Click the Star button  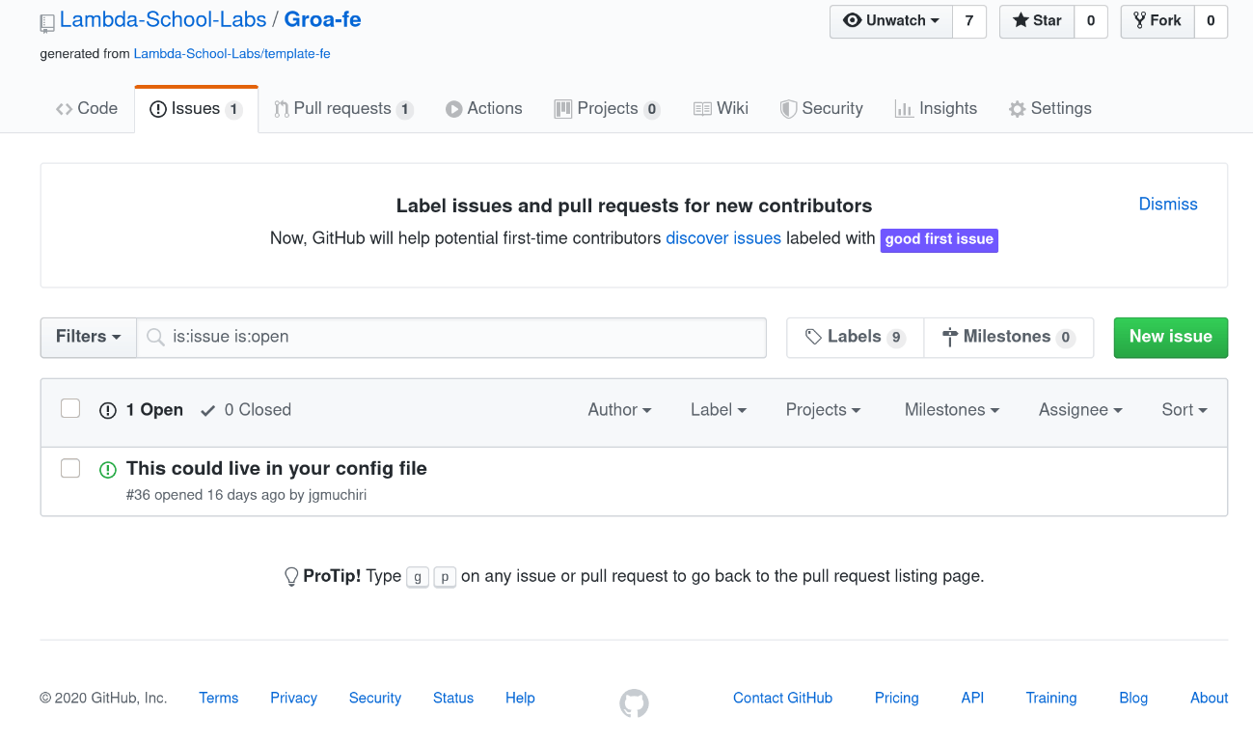point(1037,21)
